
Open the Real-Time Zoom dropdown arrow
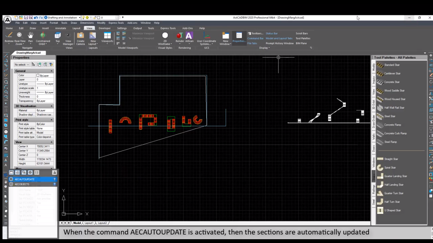[x=24, y=44]
